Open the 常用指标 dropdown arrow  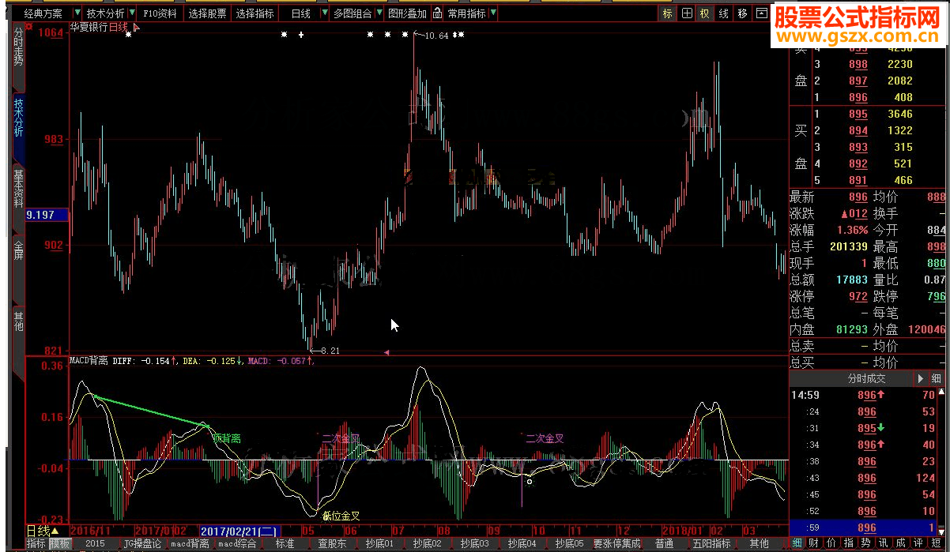click(x=493, y=13)
